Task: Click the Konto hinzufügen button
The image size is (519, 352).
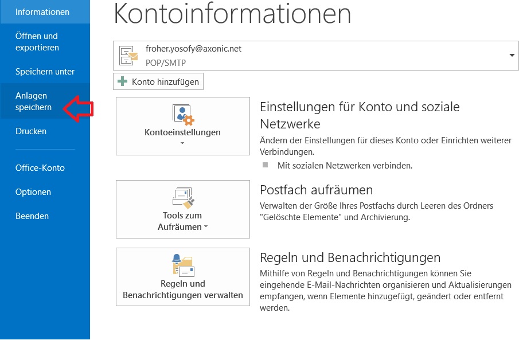Action: tap(158, 82)
